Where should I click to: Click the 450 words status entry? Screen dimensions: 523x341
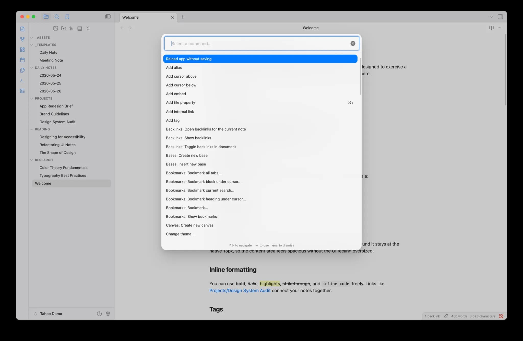pos(459,316)
